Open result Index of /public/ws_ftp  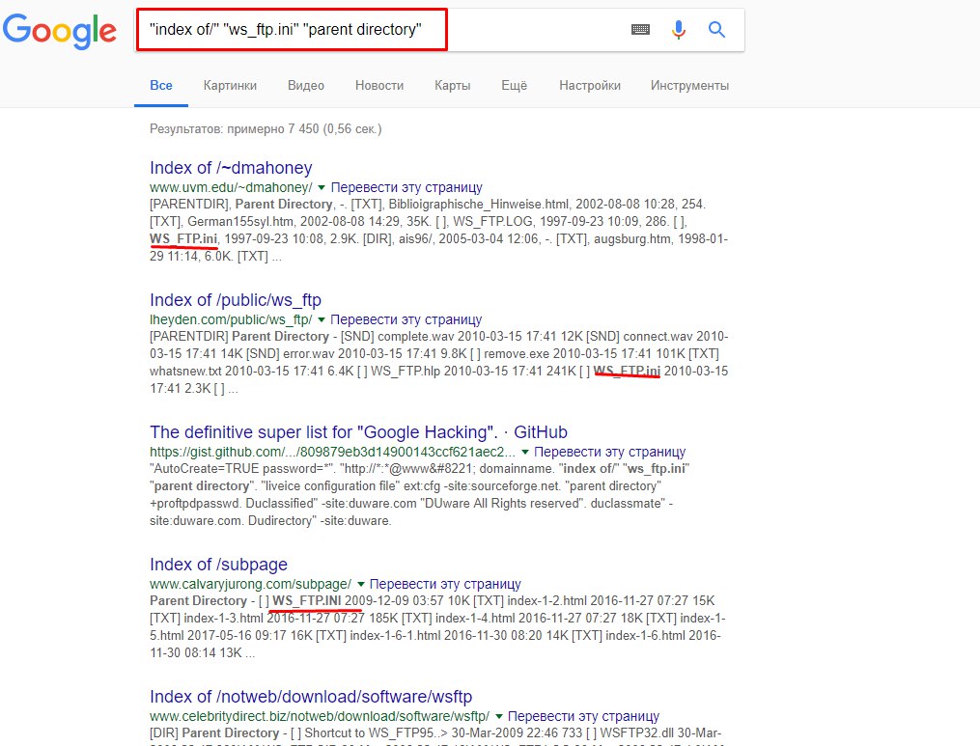(235, 300)
